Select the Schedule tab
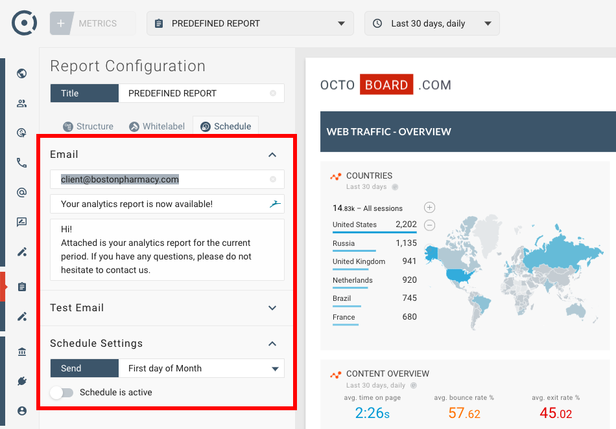 (226, 126)
